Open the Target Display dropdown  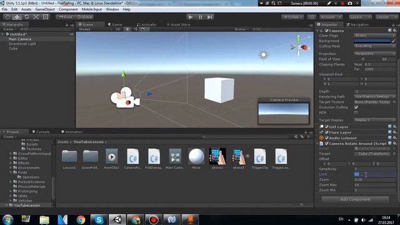(x=374, y=120)
